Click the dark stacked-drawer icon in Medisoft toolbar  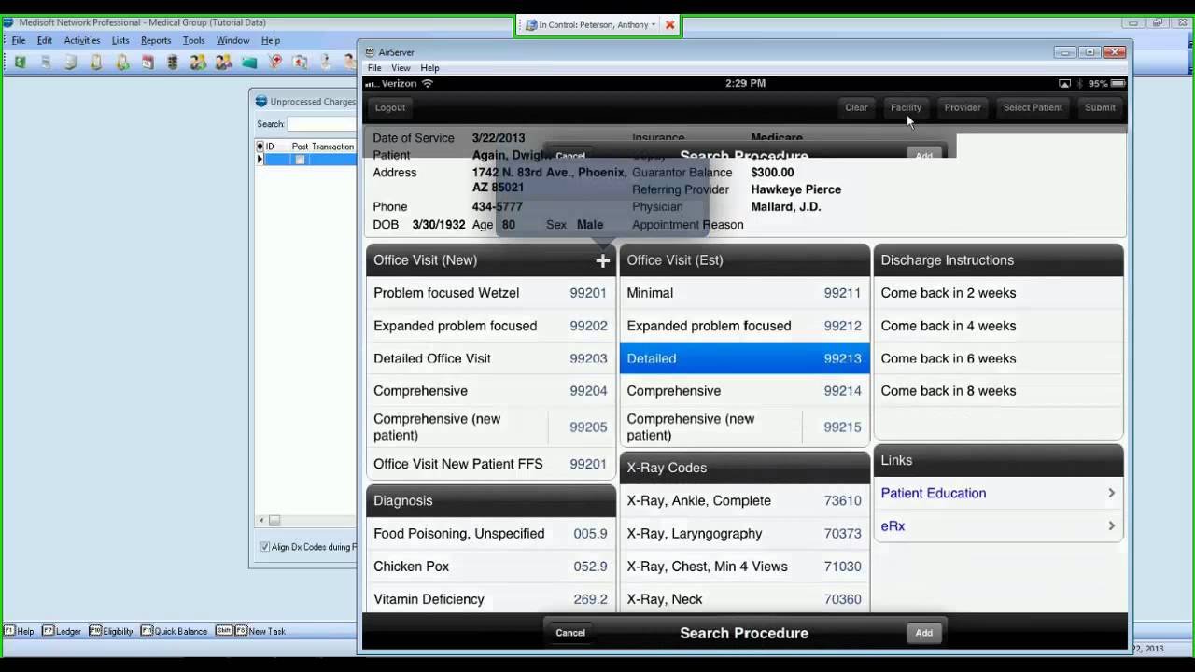tap(173, 63)
